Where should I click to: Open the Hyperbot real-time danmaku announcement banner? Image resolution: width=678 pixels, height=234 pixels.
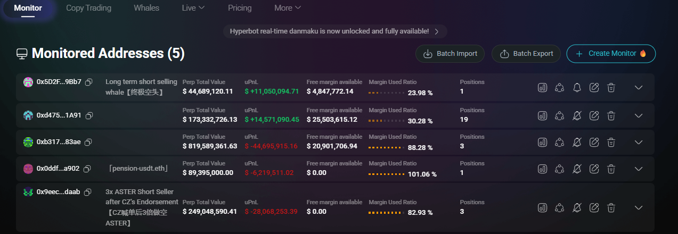coord(334,31)
